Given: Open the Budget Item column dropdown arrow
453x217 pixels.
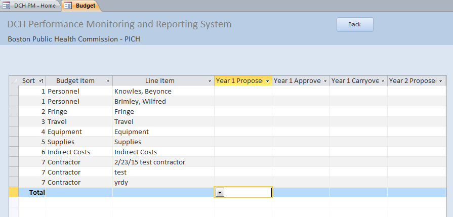Looking at the screenshot, I should (x=107, y=81).
